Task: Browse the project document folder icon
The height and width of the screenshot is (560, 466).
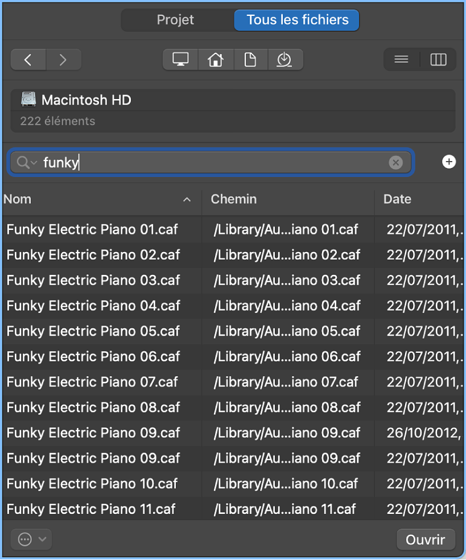Action: coord(250,59)
